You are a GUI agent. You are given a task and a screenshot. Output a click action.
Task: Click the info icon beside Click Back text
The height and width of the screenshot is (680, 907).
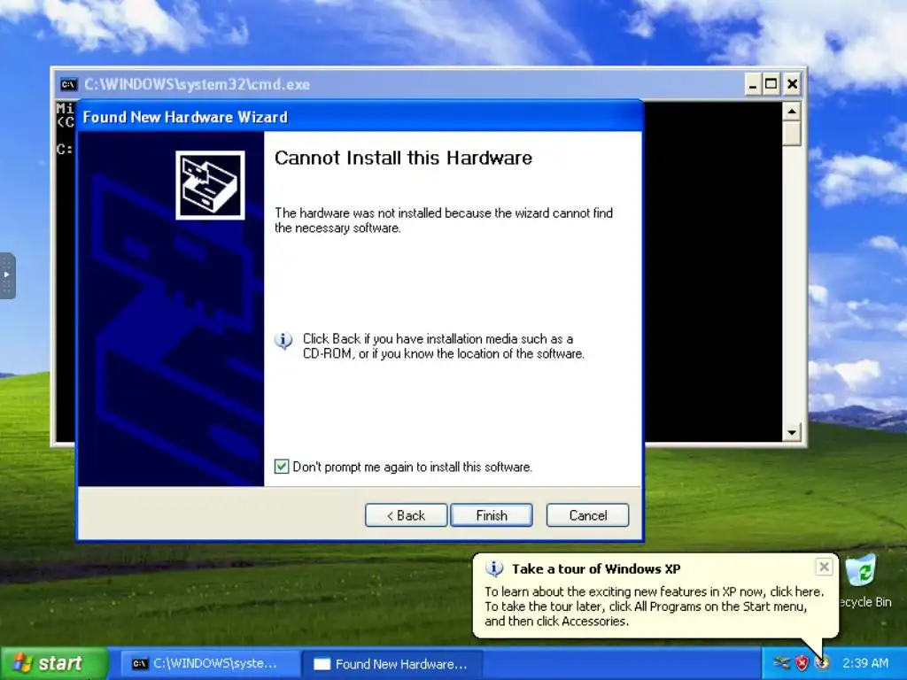(283, 341)
